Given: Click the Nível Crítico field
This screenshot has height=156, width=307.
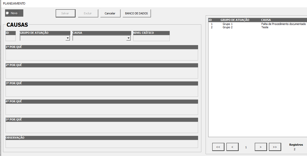Looking at the screenshot, I should [x=151, y=38].
